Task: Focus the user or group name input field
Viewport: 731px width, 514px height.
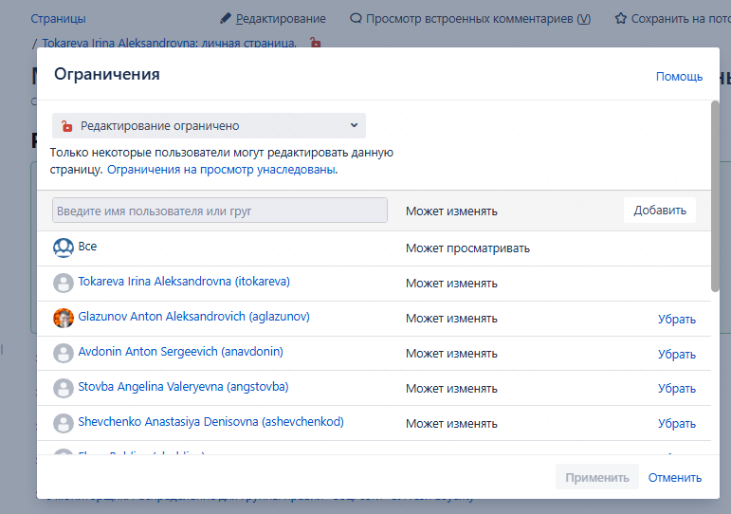Action: point(220,211)
